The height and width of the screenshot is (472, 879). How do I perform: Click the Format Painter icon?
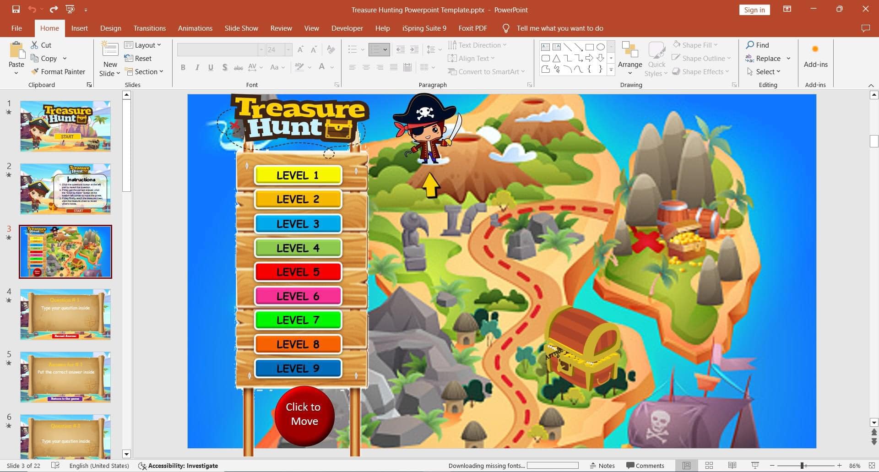coord(35,72)
